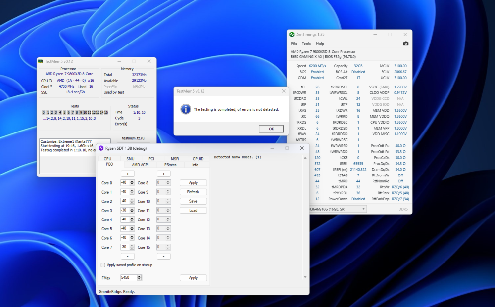This screenshot has width=495, height=307.
Task: Select test number 0 in the TestMem5 Tests row
Action: click(x=43, y=112)
